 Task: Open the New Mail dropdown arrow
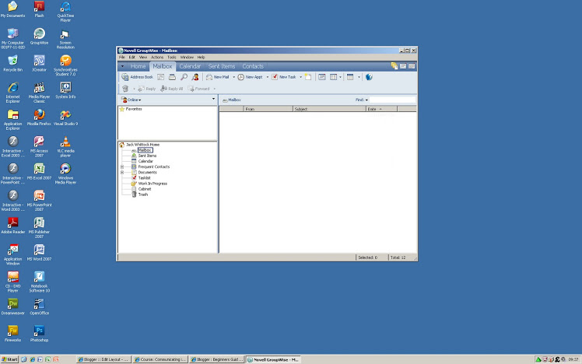pos(232,77)
